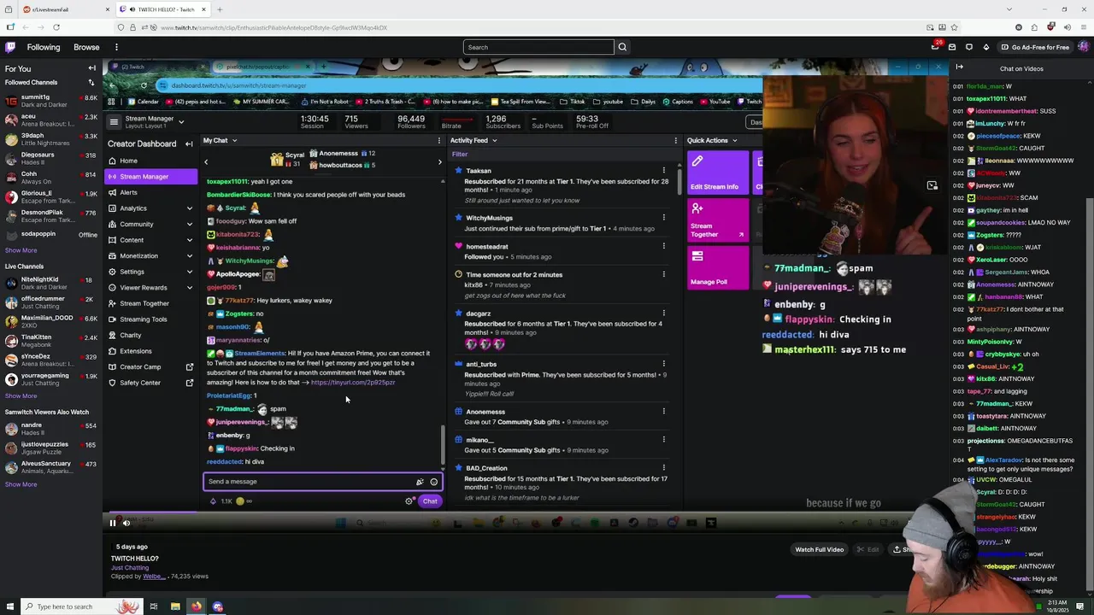The image size is (1094, 615).
Task: Click the emote picker icon in message box
Action: coord(433,482)
